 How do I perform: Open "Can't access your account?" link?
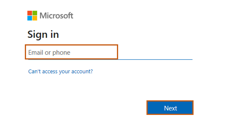click(x=60, y=71)
